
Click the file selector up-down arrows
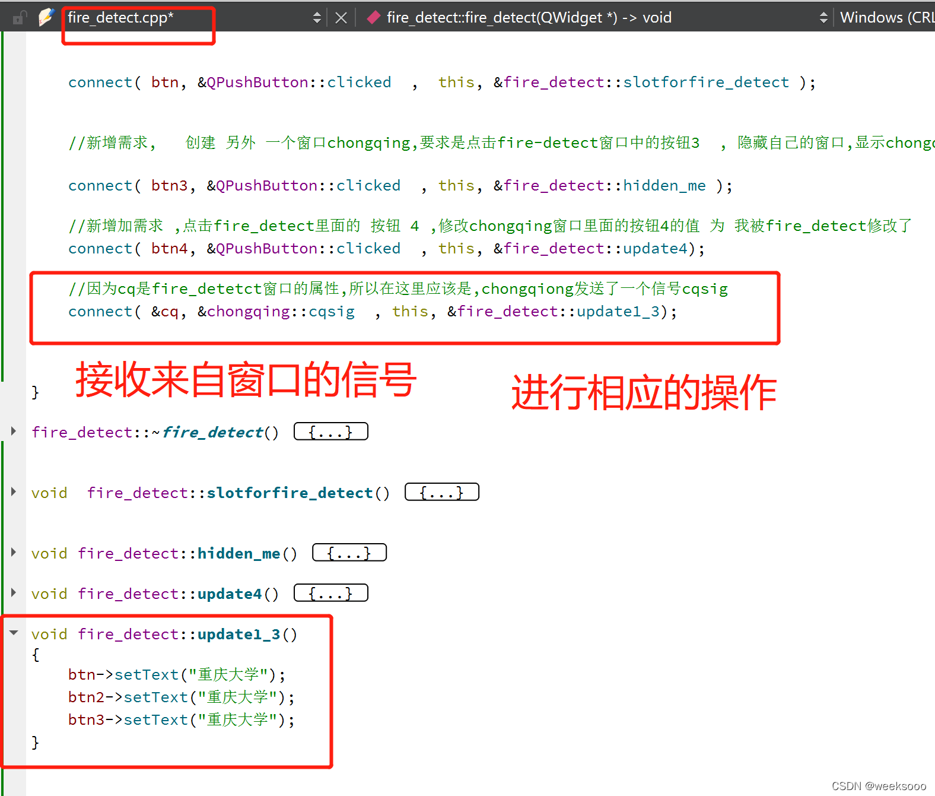pos(317,18)
